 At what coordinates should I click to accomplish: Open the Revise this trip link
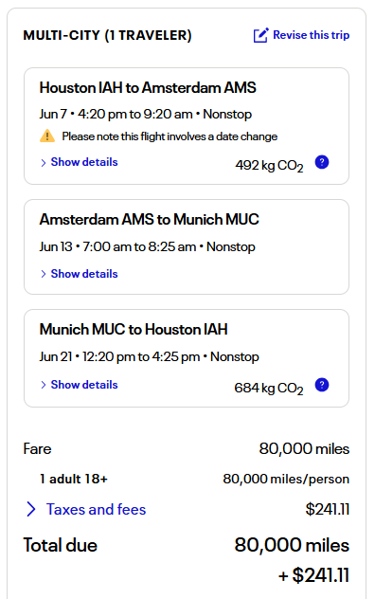(311, 35)
